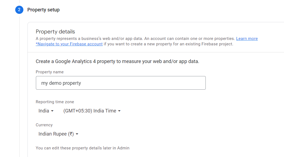Open the Learn more link
Viewport: 284px width, 157px height.
tap(247, 39)
